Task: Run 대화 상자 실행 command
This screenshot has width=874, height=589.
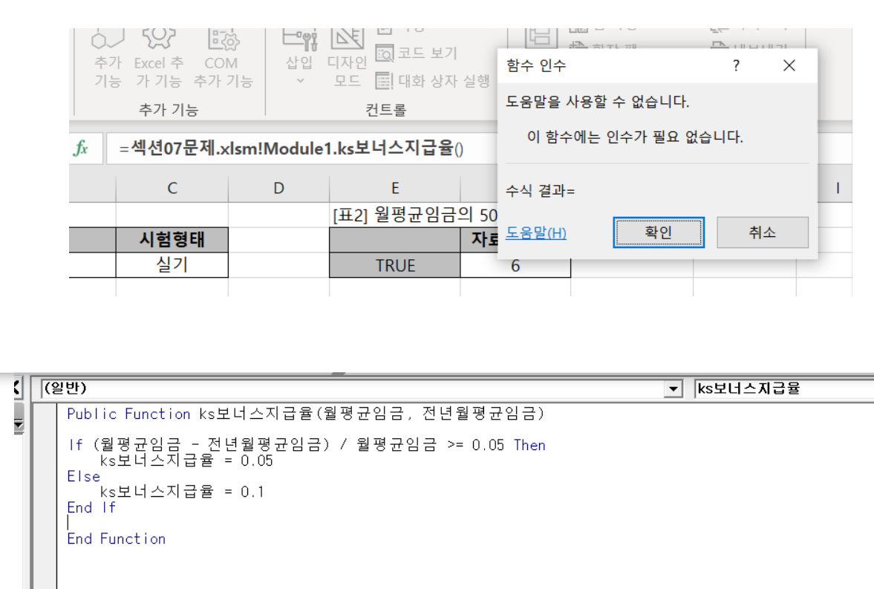Action: click(433, 81)
